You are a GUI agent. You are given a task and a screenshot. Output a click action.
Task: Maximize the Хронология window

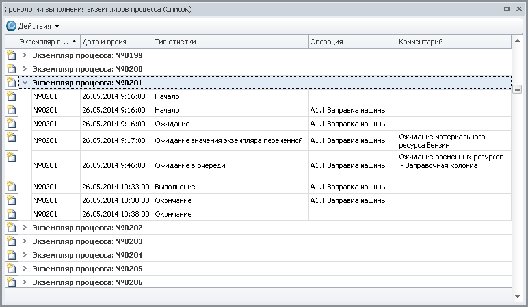point(507,9)
